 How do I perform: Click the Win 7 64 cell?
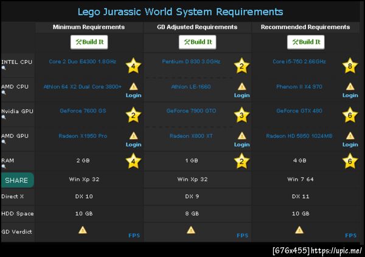point(301,179)
